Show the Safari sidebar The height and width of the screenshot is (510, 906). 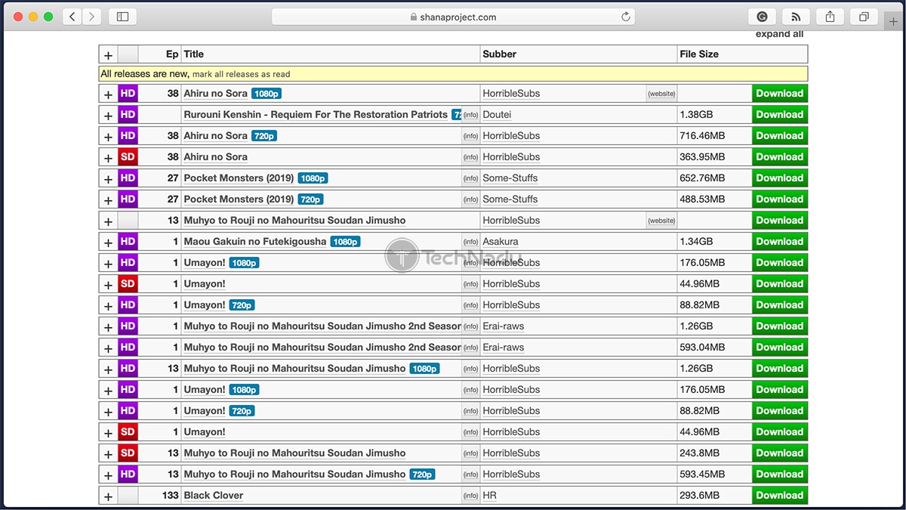click(x=122, y=17)
